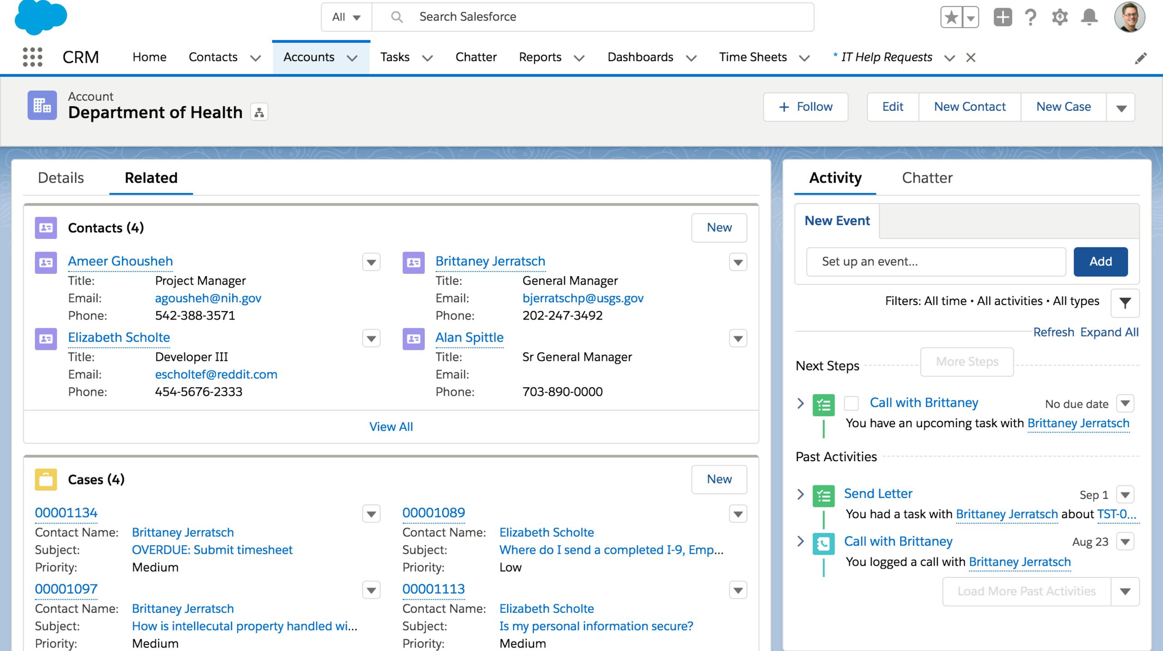Switch to the Chatter panel tab
1163x651 pixels.
927,178
